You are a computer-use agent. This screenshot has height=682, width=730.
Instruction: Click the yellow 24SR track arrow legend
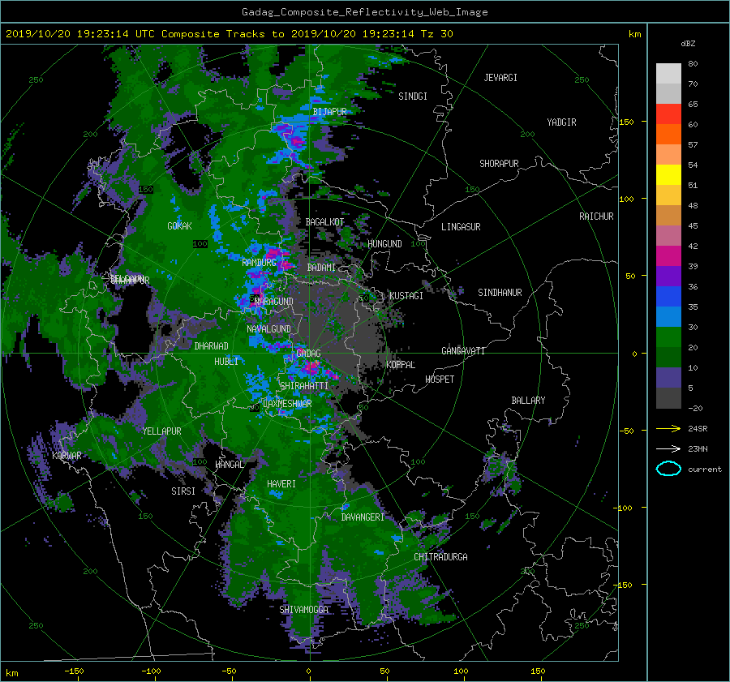tap(668, 428)
